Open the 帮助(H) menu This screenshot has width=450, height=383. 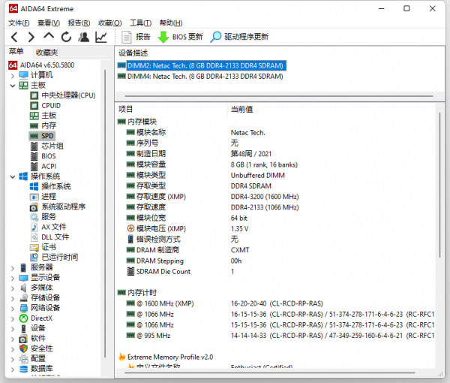tap(171, 23)
